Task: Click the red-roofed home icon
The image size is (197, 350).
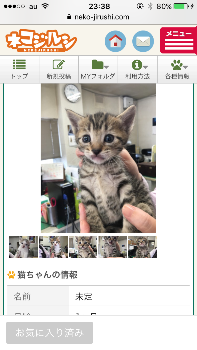Action: pos(115,41)
